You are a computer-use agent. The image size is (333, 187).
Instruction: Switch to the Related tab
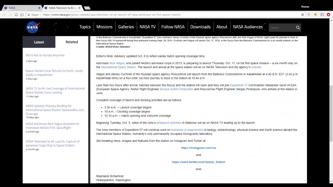[x=72, y=42]
